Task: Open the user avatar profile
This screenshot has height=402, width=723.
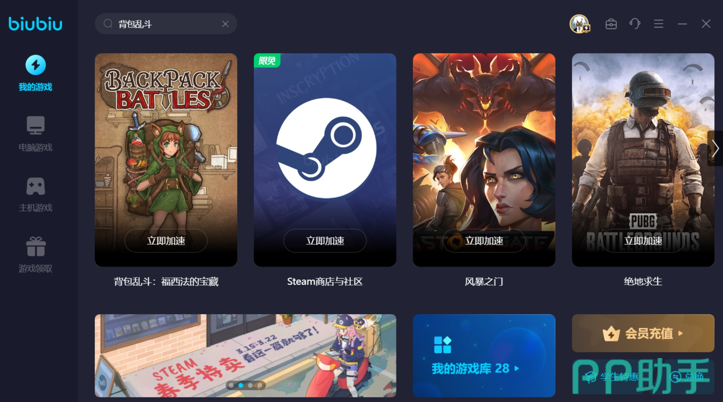Action: pos(579,24)
